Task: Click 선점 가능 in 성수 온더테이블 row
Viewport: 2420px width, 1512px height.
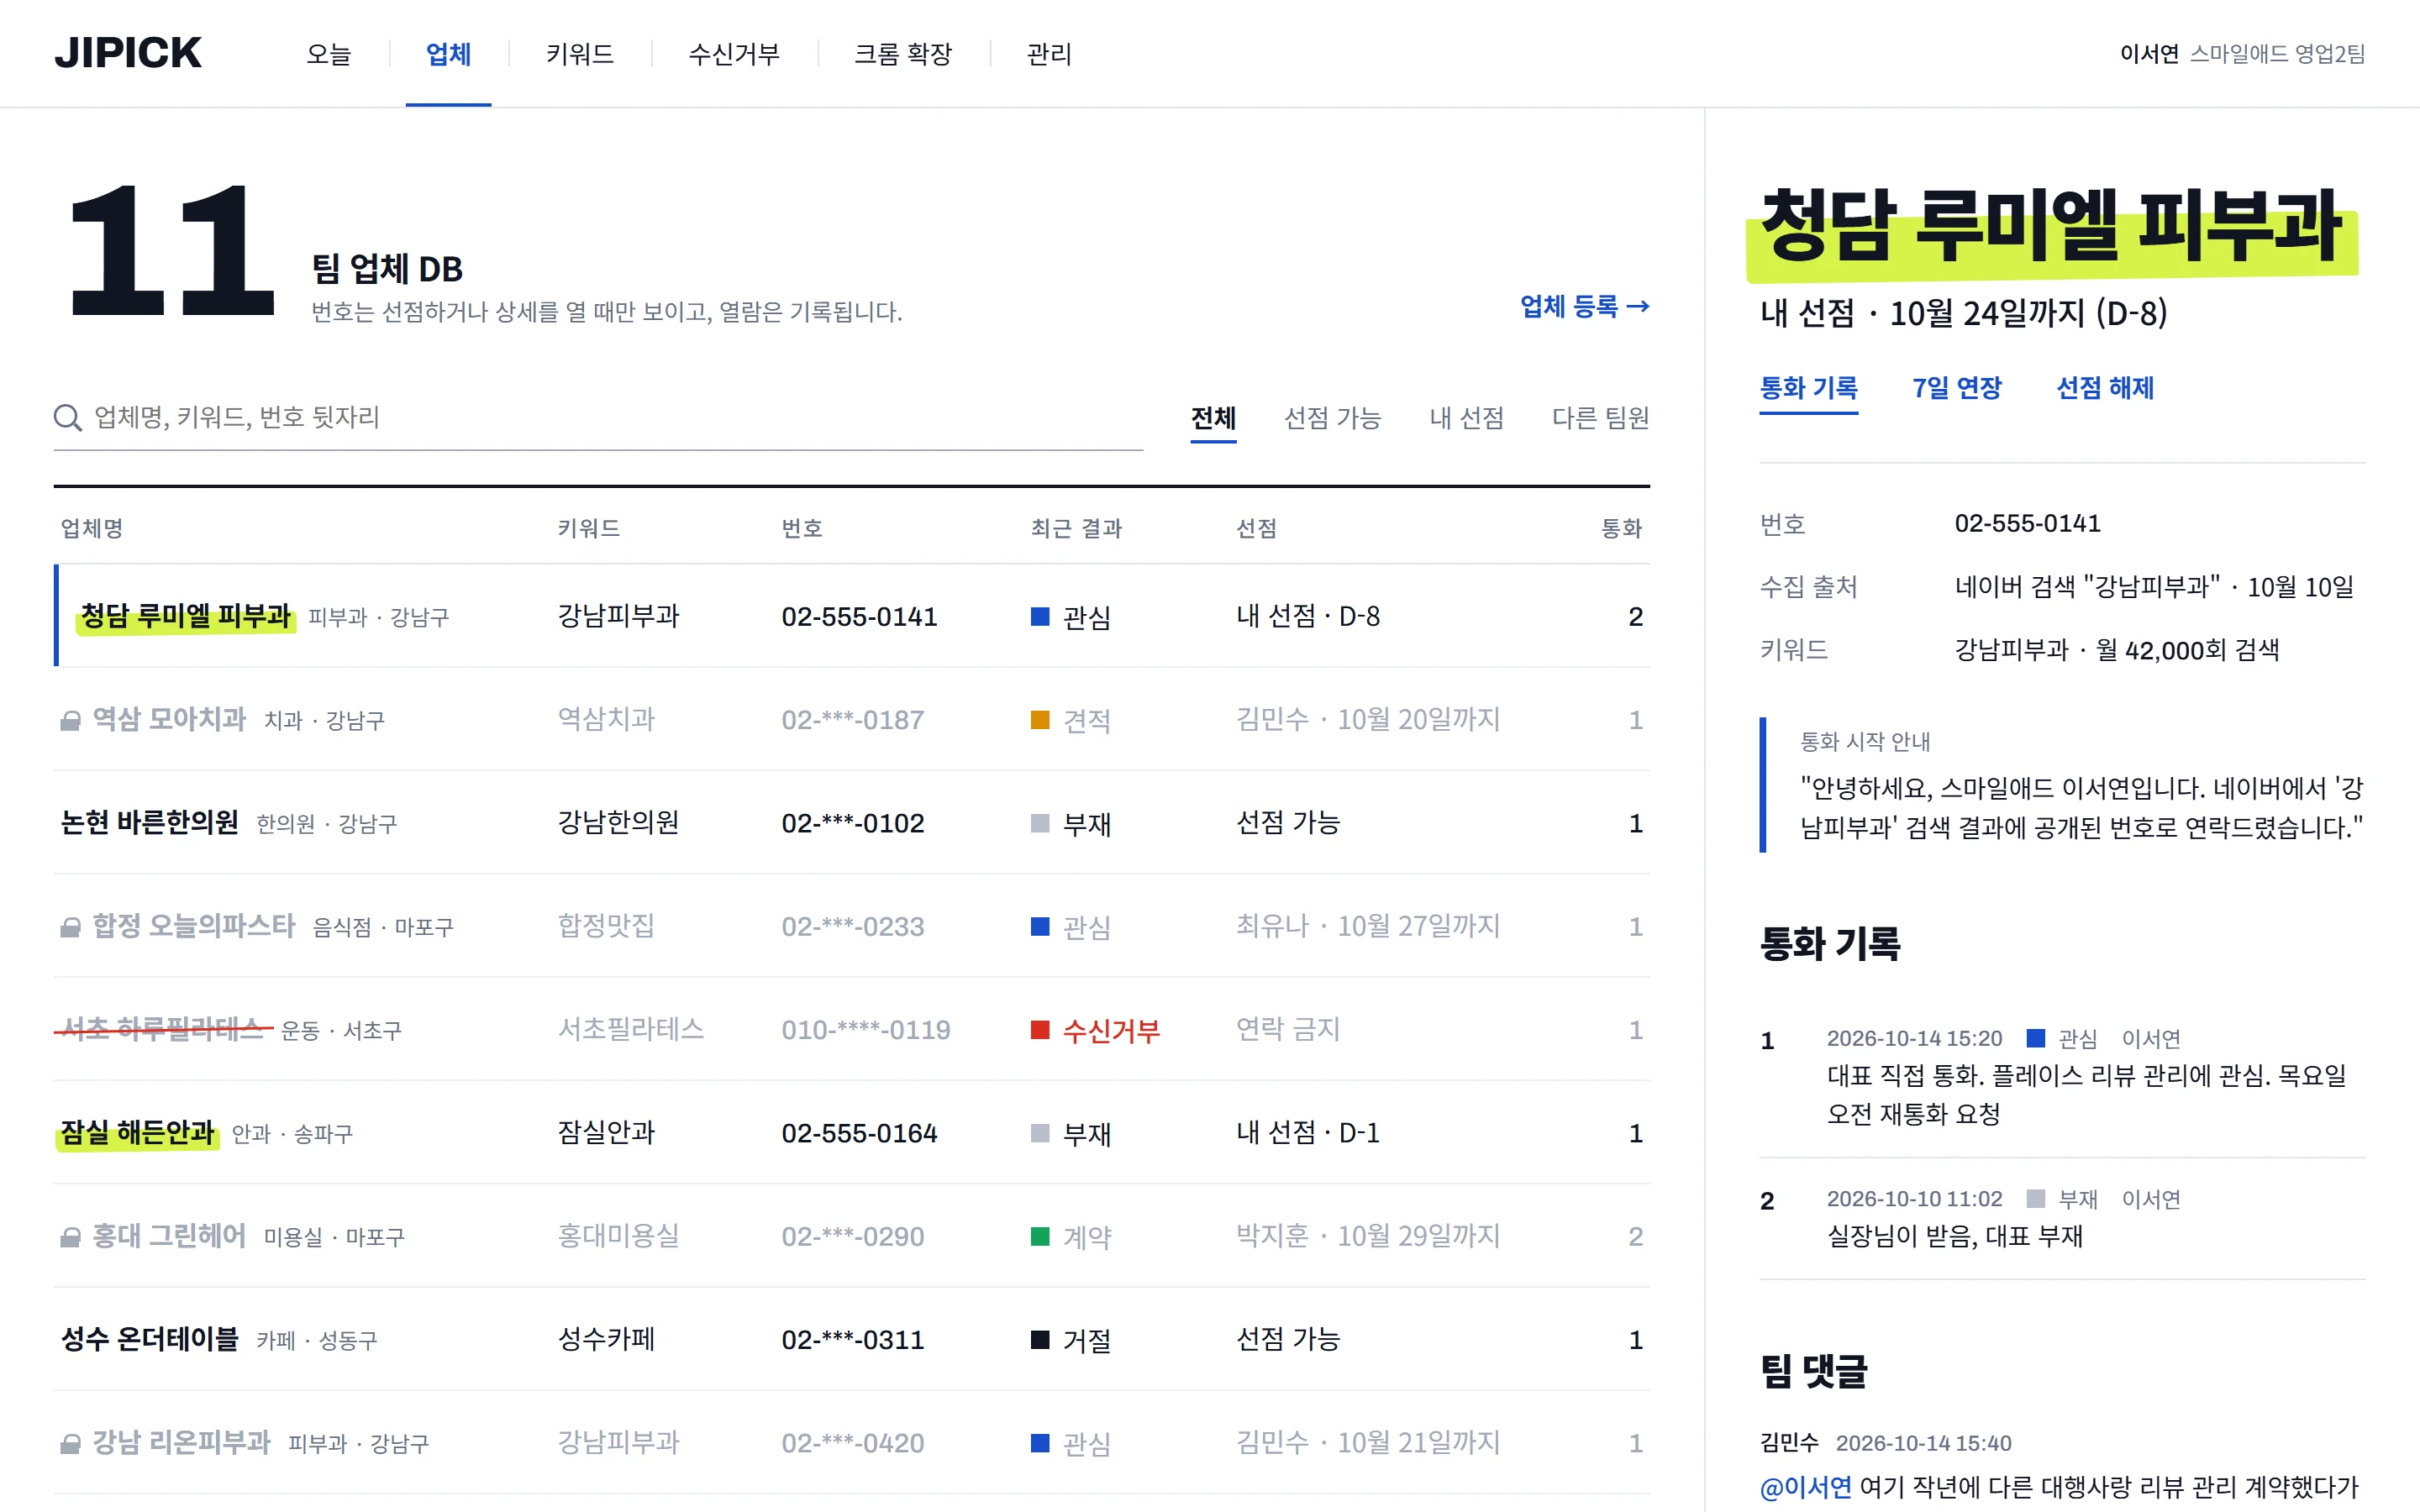Action: tap(1288, 1340)
